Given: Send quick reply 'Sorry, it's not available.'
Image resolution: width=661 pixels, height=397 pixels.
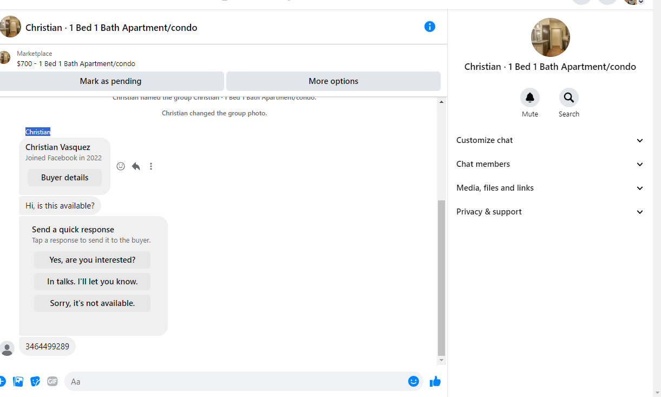Looking at the screenshot, I should point(93,303).
